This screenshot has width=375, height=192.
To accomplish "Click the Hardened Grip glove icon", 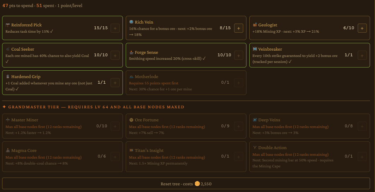I will point(8,76).
